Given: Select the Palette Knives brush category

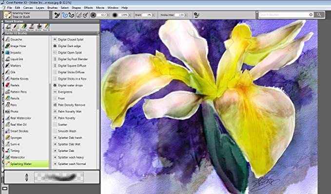Looking at the screenshot, I should (27, 79).
